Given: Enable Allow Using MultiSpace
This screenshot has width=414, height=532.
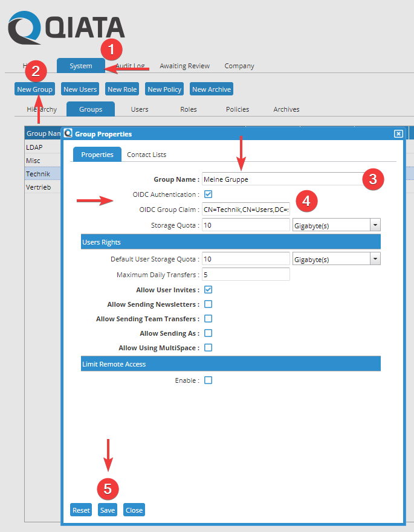Looking at the screenshot, I should (x=209, y=348).
